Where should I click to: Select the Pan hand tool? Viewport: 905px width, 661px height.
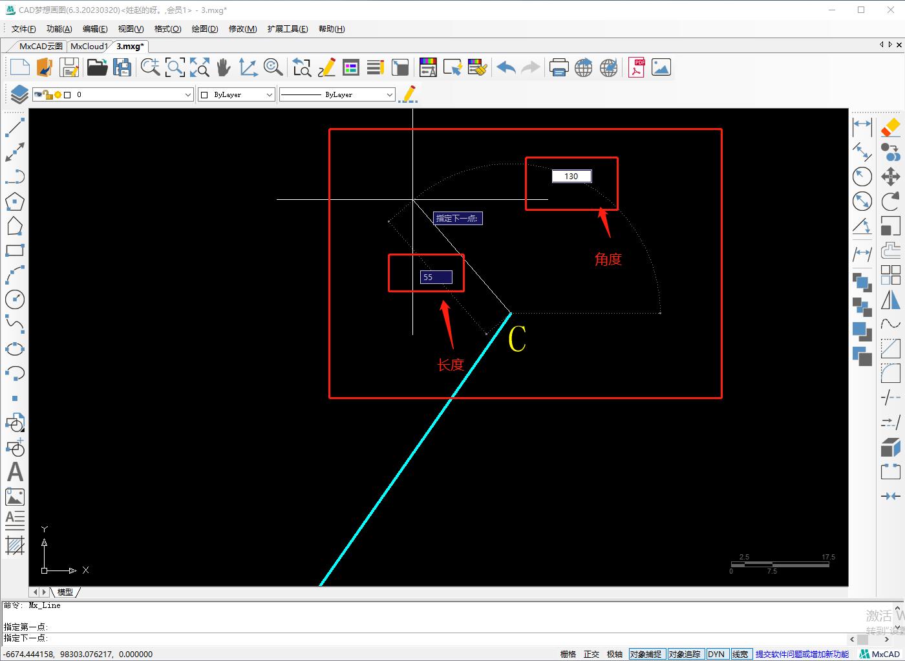click(224, 68)
